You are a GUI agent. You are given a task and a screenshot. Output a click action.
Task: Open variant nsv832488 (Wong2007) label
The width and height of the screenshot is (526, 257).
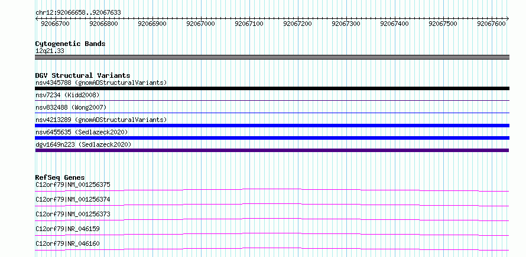71,107
